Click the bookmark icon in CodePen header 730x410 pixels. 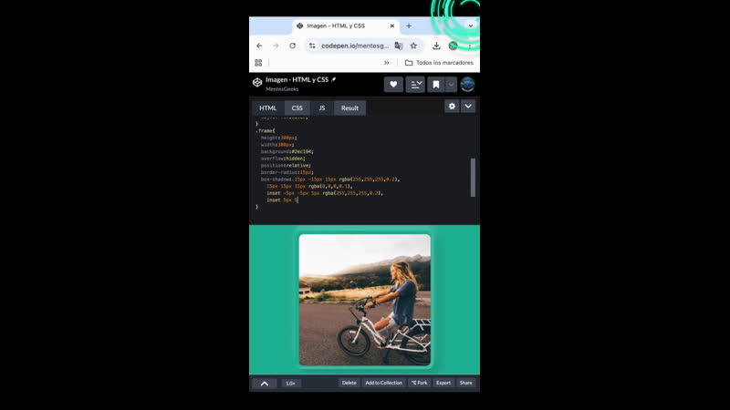(x=436, y=85)
